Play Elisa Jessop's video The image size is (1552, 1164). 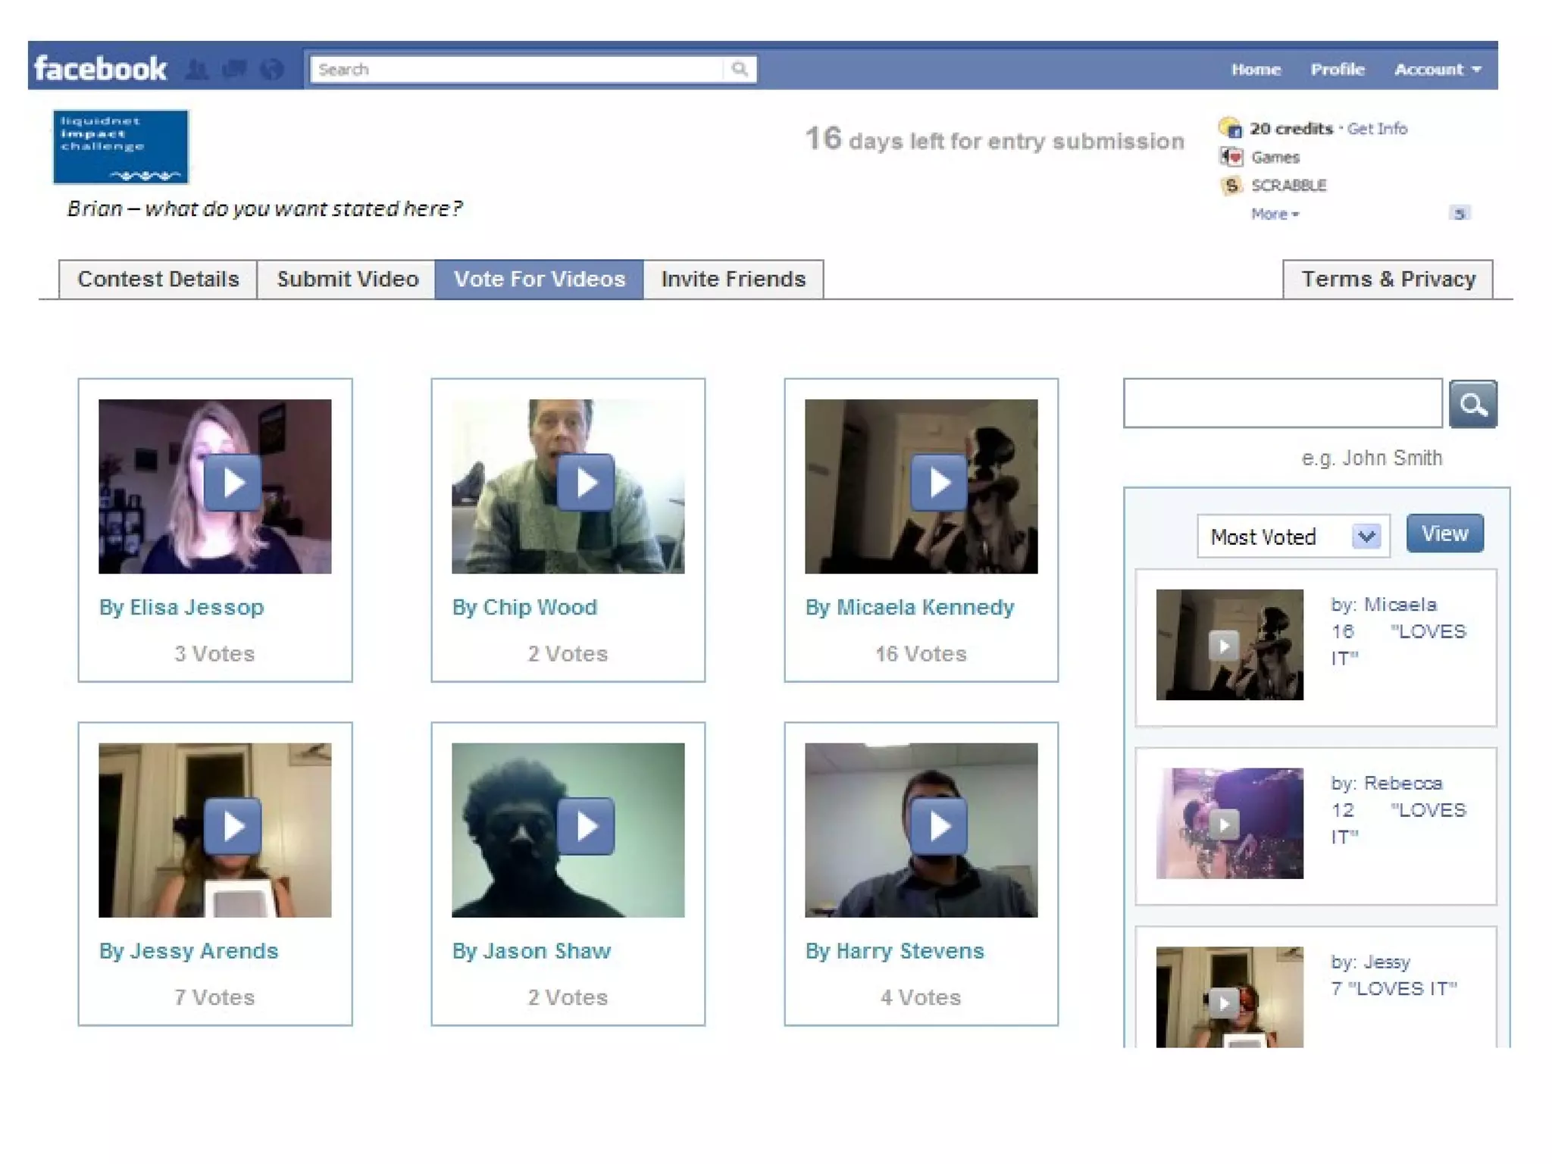click(232, 483)
